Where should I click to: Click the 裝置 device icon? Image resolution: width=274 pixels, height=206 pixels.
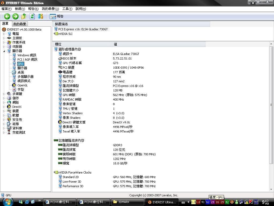pos(9,111)
